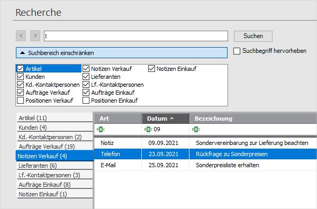Sort by the Datum column header

(166, 119)
